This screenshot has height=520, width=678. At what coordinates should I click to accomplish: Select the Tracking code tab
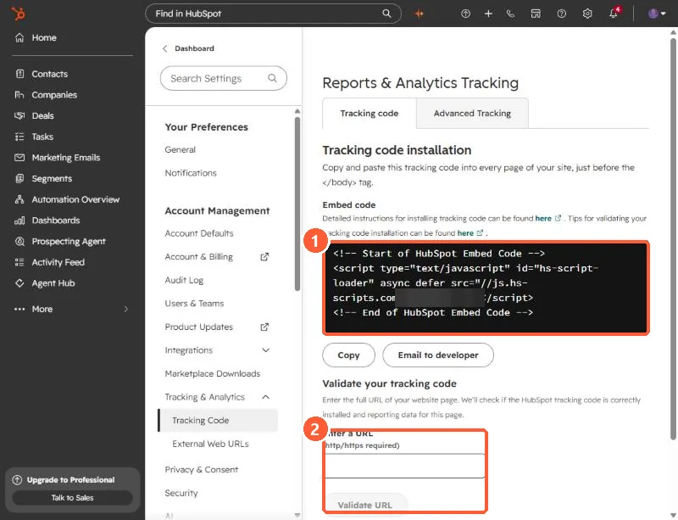pyautogui.click(x=370, y=114)
